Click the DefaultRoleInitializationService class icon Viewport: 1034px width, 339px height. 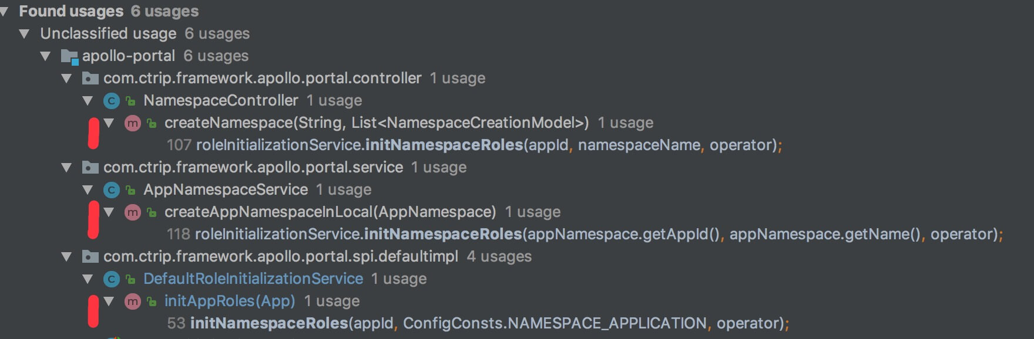click(111, 279)
